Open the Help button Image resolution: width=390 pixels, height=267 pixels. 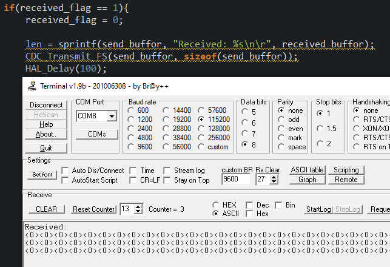(x=46, y=124)
